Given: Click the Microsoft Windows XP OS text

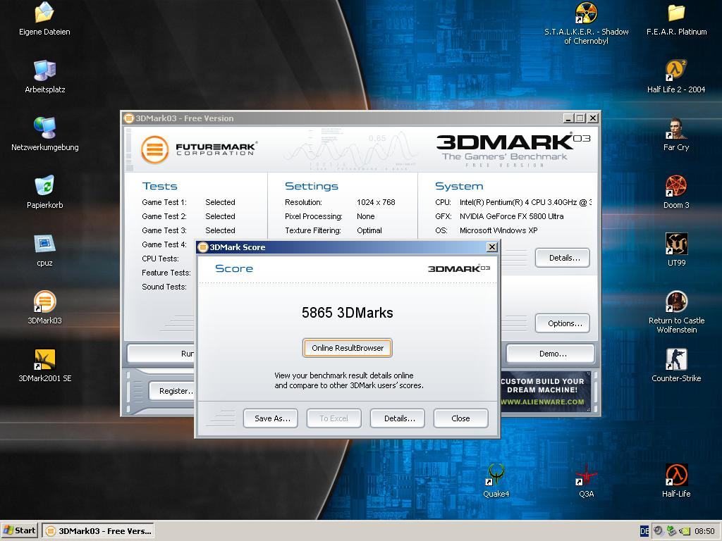Looking at the screenshot, I should coord(498,230).
